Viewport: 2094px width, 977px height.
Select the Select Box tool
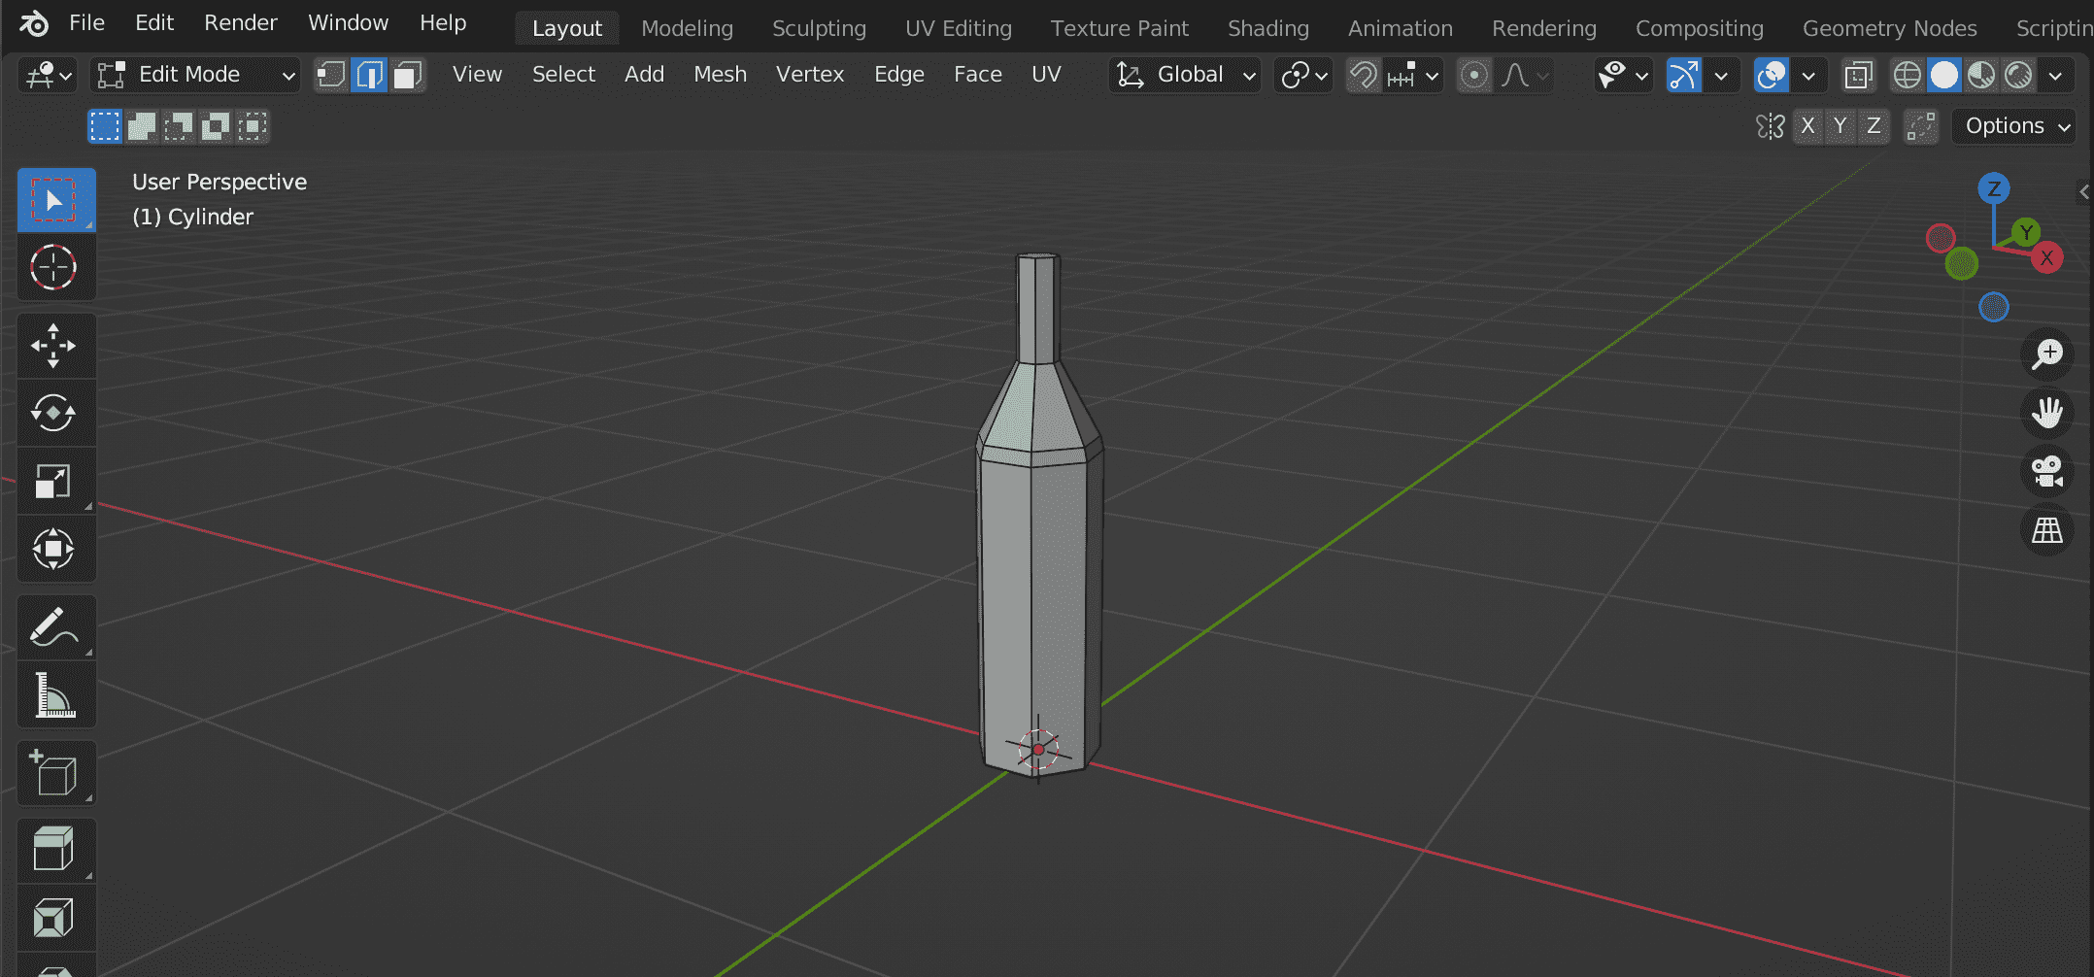click(56, 200)
